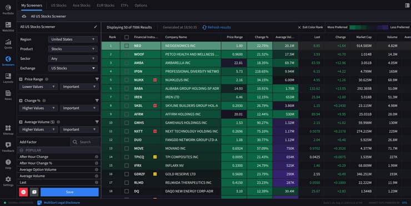Click the info icon next to Change %
Viewport: 411px width, 206px height.
point(44,101)
